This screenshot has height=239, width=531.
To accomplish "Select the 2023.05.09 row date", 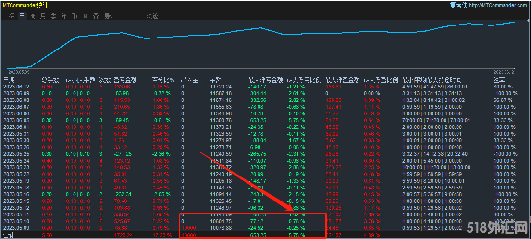I will point(16,228).
